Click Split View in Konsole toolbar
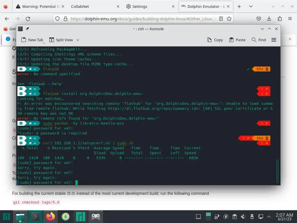The image size is (297, 223). (61, 40)
